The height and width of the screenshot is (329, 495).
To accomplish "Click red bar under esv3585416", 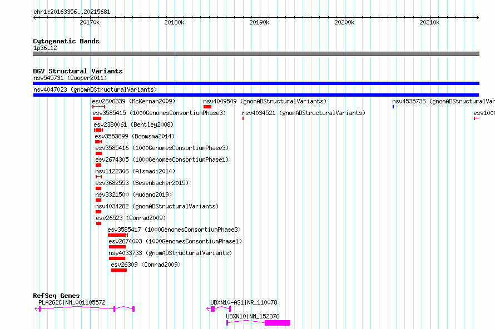I will click(x=98, y=153).
